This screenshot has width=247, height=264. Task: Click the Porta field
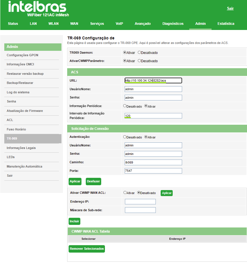[153, 171]
